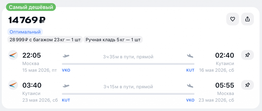
Task: Click the 'Оптимальный' badge
Action: [25, 32]
